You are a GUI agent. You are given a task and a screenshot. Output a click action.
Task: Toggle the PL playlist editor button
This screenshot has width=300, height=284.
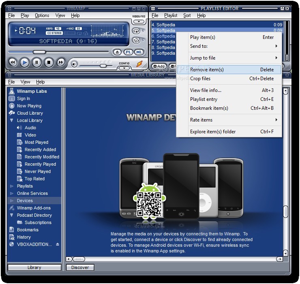[128, 52]
